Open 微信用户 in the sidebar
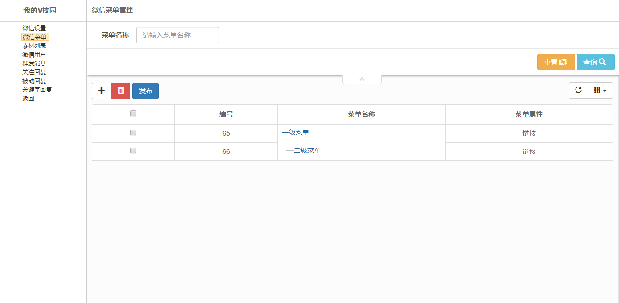 34,55
